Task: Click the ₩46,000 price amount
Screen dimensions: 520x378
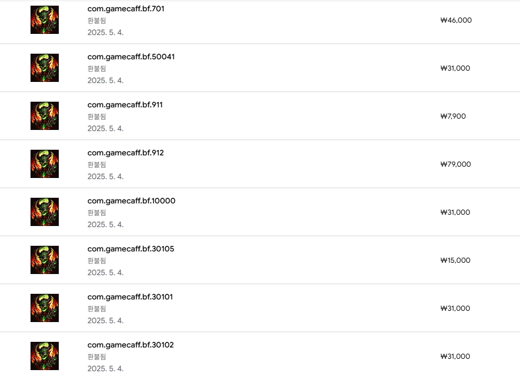Action: point(456,20)
